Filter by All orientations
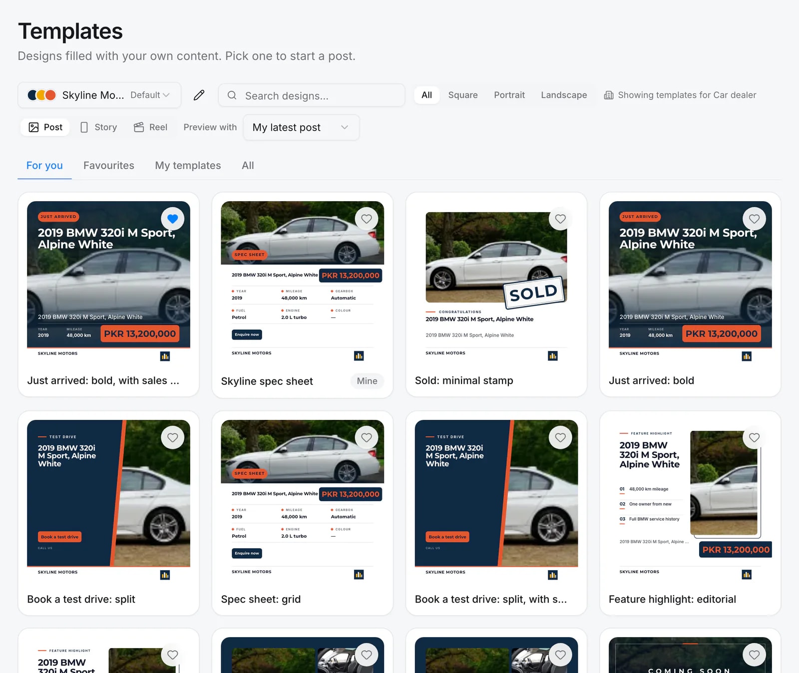This screenshot has width=799, height=673. pyautogui.click(x=426, y=95)
